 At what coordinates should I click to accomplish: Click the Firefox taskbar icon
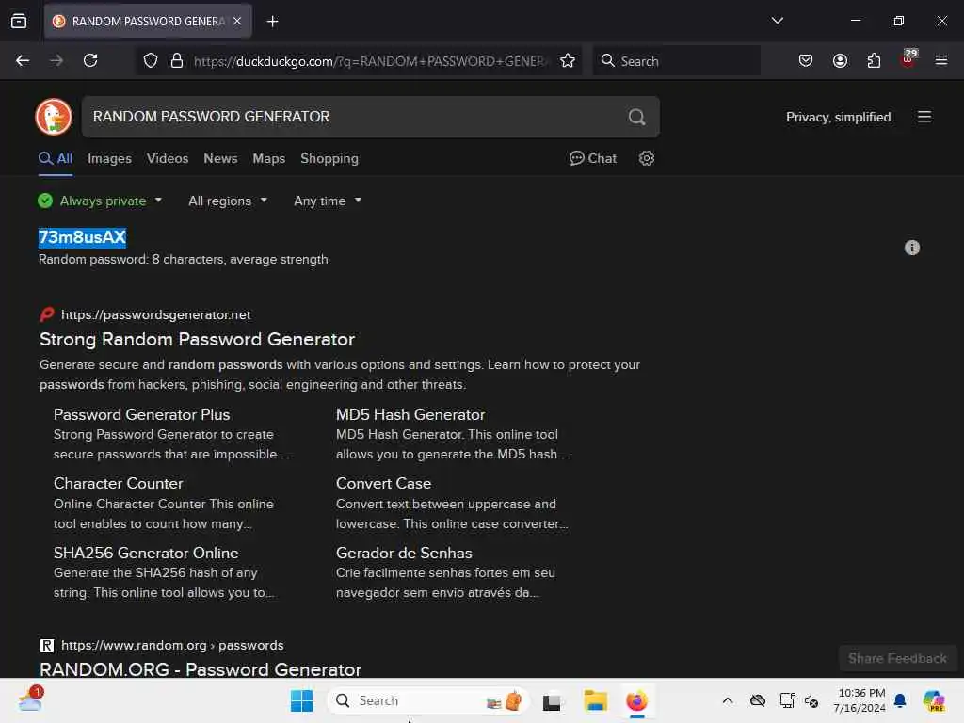click(637, 701)
